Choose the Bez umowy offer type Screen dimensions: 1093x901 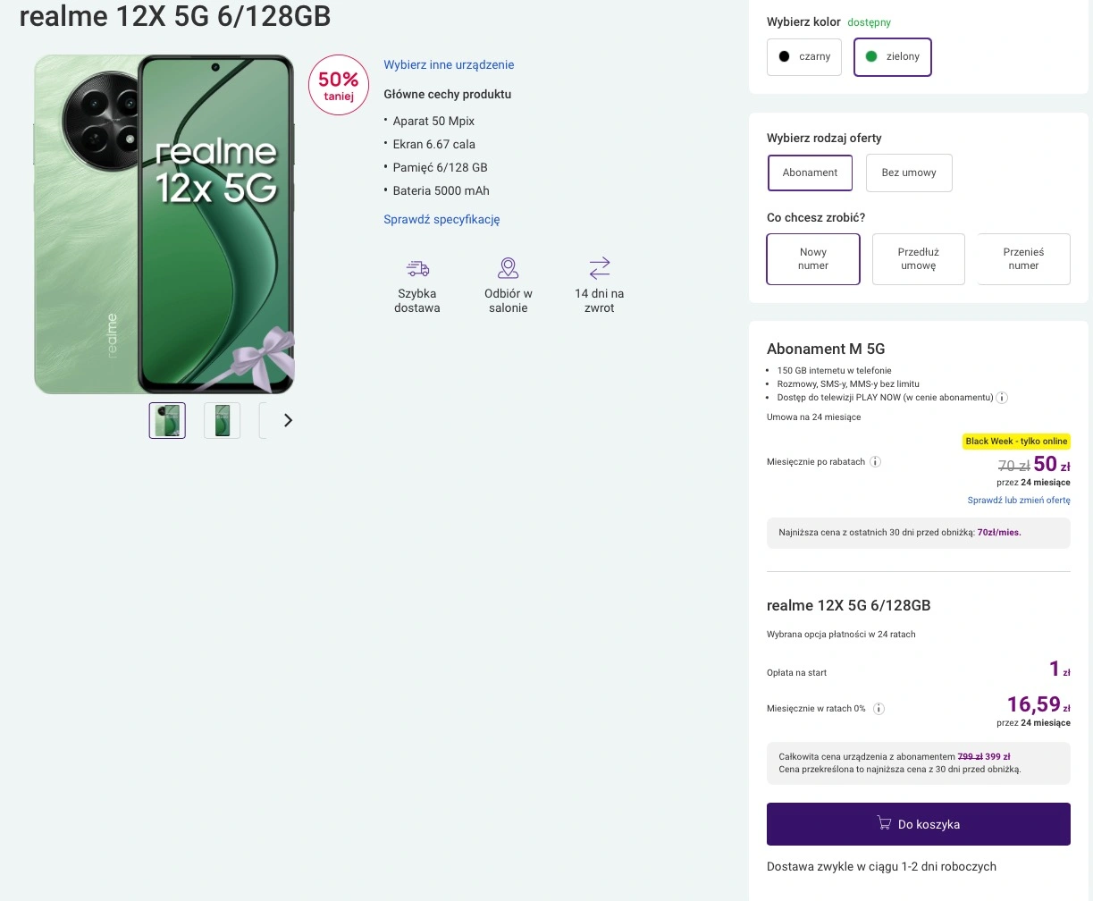click(908, 173)
